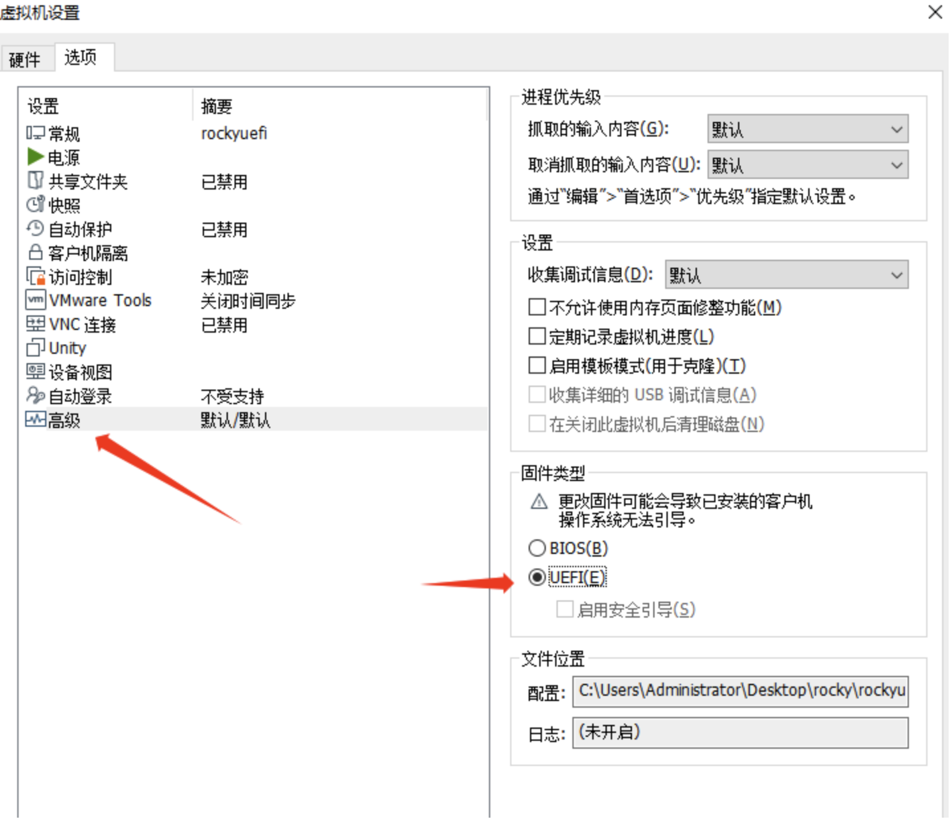Click the 配置 file path field

pos(741,691)
